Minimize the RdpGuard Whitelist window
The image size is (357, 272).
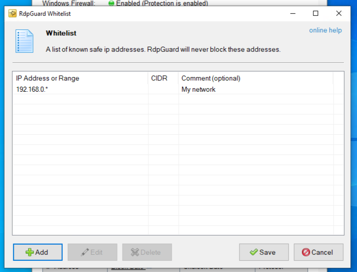(293, 14)
